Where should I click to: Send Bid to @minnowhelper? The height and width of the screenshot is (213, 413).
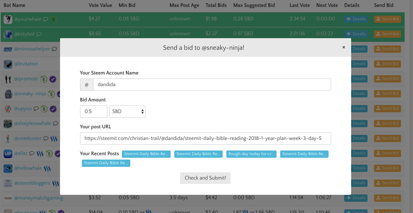388,49
